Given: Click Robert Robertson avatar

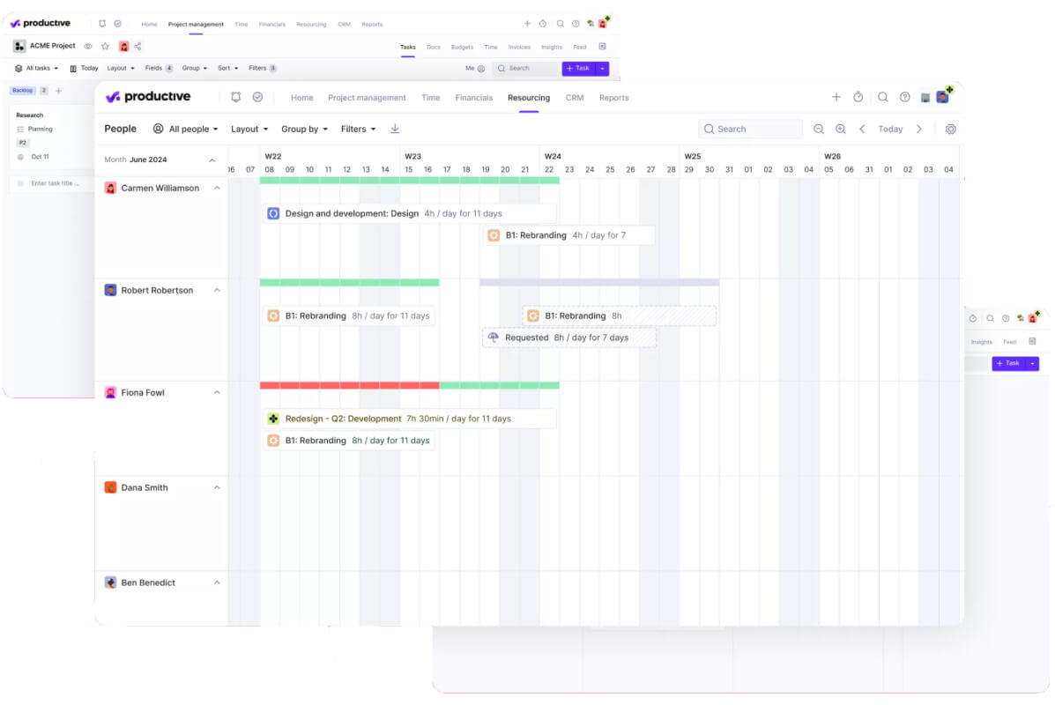Looking at the screenshot, I should 110,291.
